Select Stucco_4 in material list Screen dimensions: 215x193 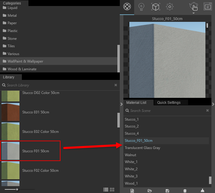tap(166, 133)
